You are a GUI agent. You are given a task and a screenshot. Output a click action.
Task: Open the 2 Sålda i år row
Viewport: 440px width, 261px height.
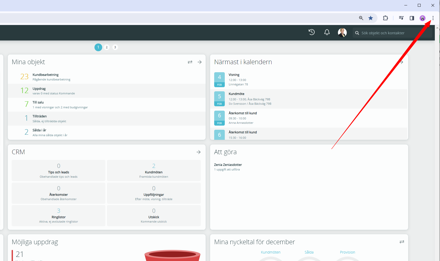(107, 133)
